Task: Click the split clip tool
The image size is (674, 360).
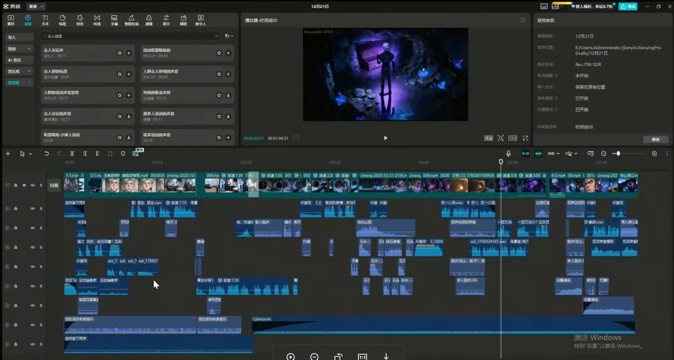Action: pos(72,154)
